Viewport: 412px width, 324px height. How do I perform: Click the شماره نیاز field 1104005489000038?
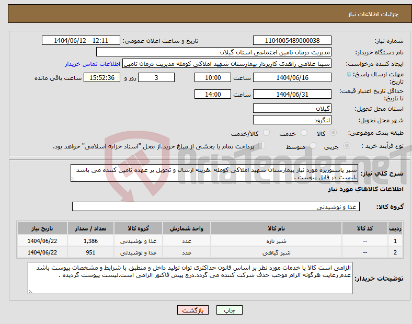coord(292,40)
